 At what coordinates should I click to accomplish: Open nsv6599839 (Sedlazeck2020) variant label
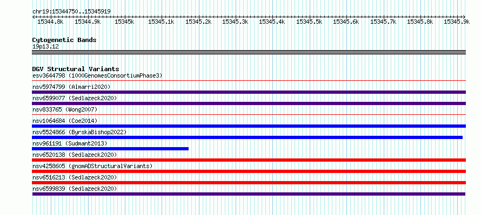[x=75, y=189]
